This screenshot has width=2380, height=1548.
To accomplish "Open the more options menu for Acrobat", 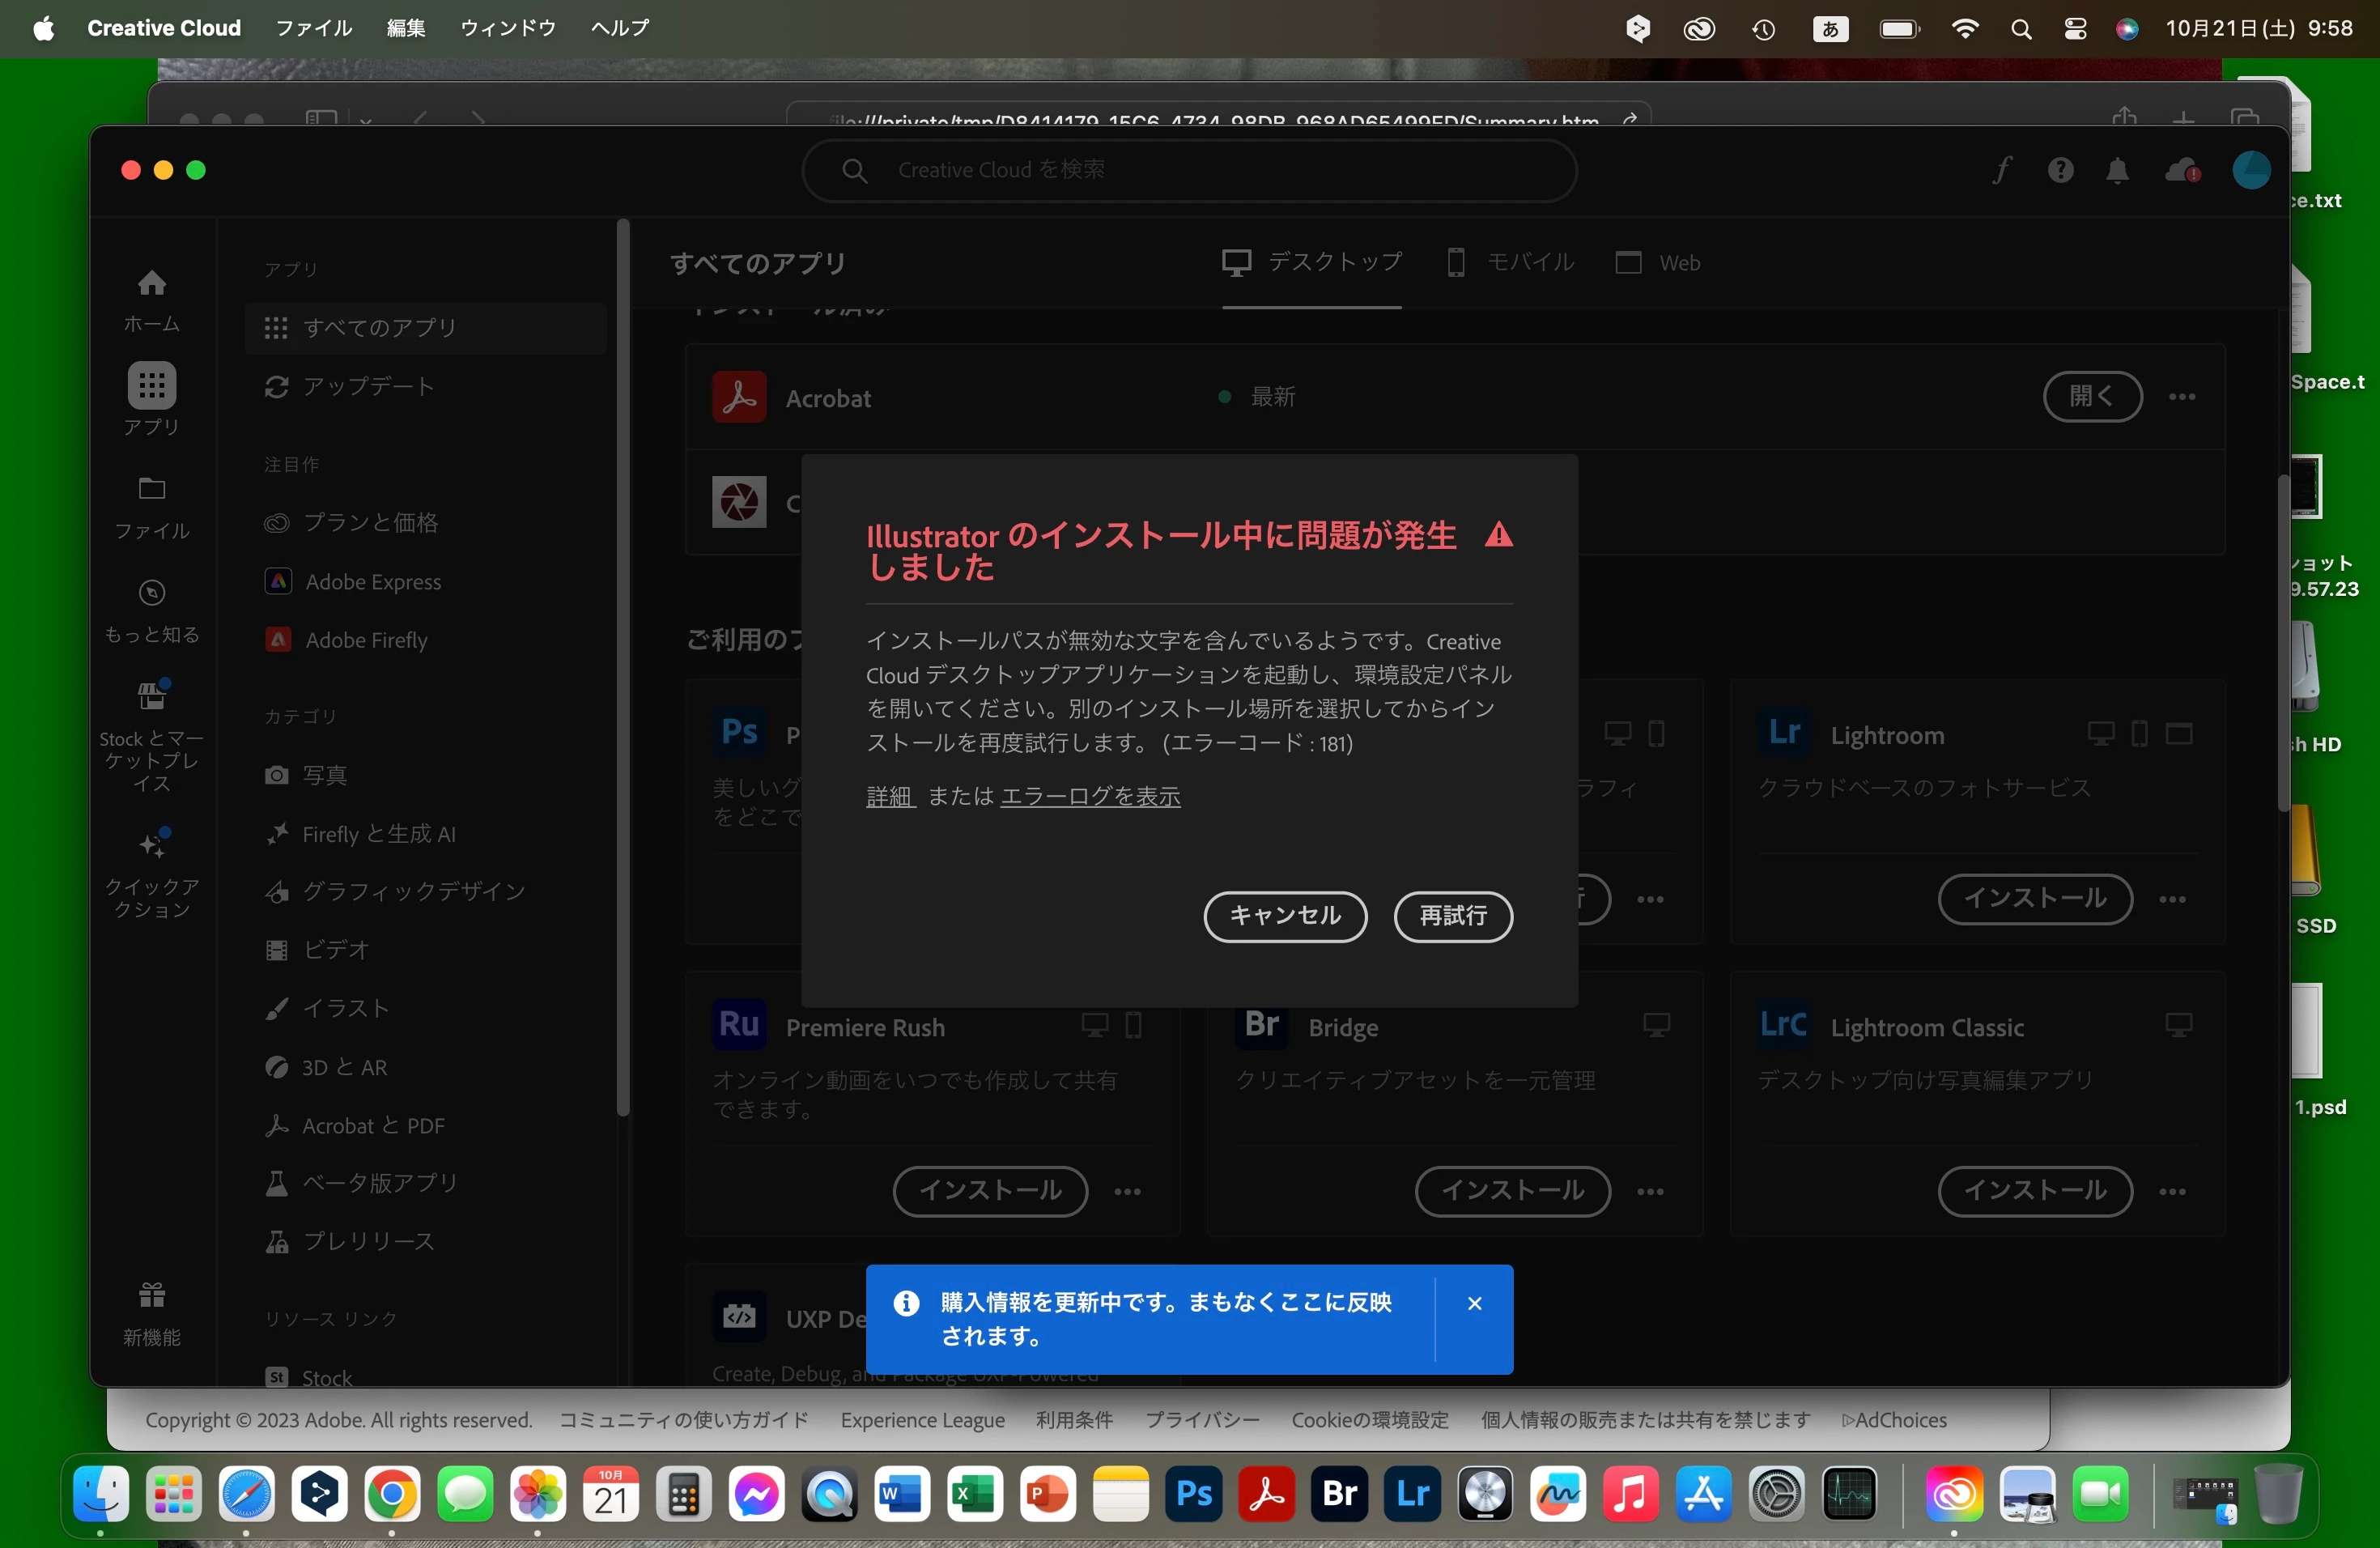I will tap(2182, 397).
